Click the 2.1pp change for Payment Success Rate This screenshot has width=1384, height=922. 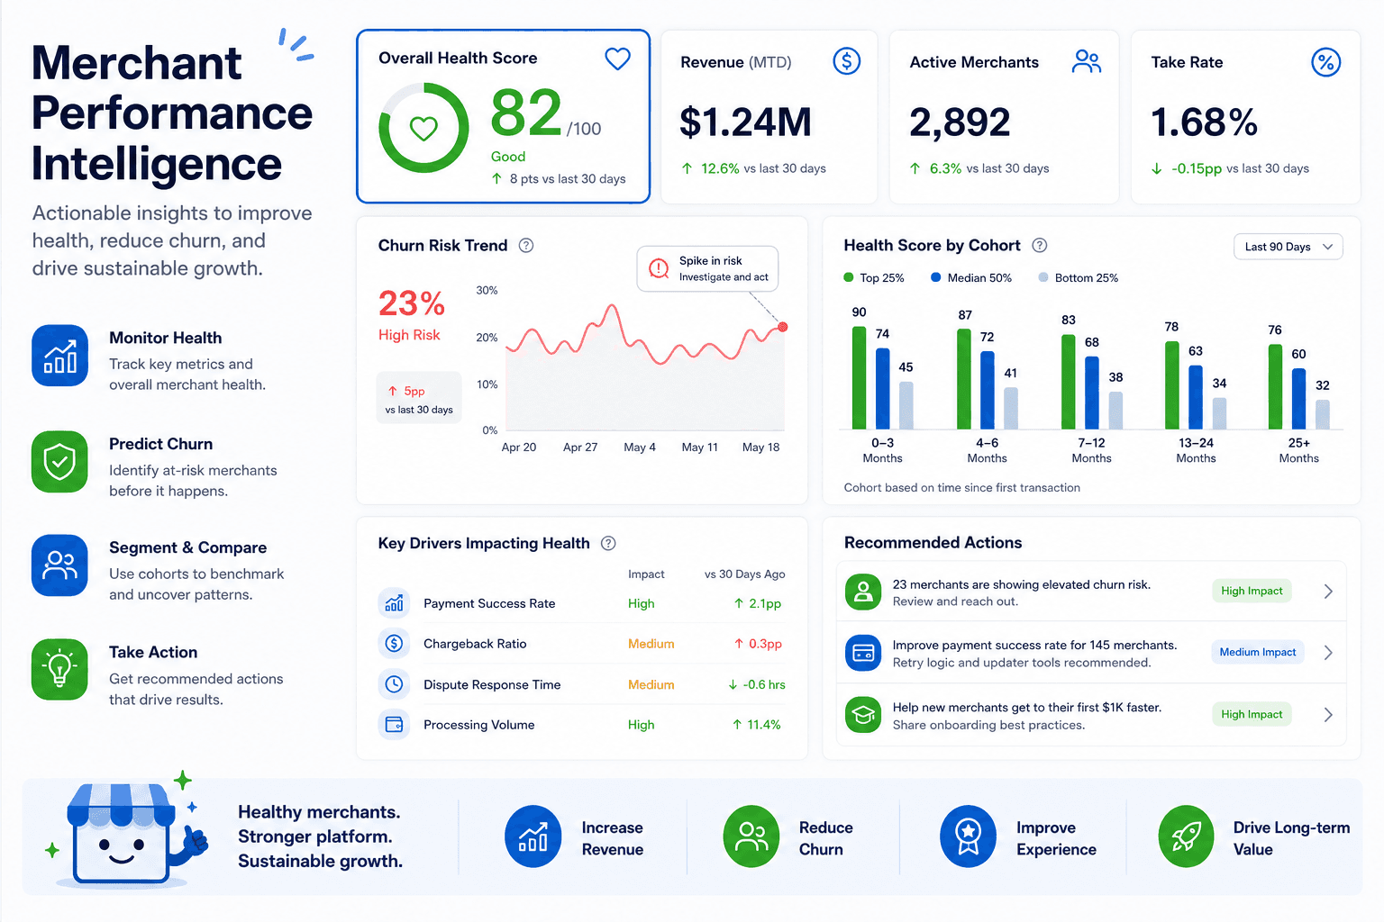pos(758,603)
